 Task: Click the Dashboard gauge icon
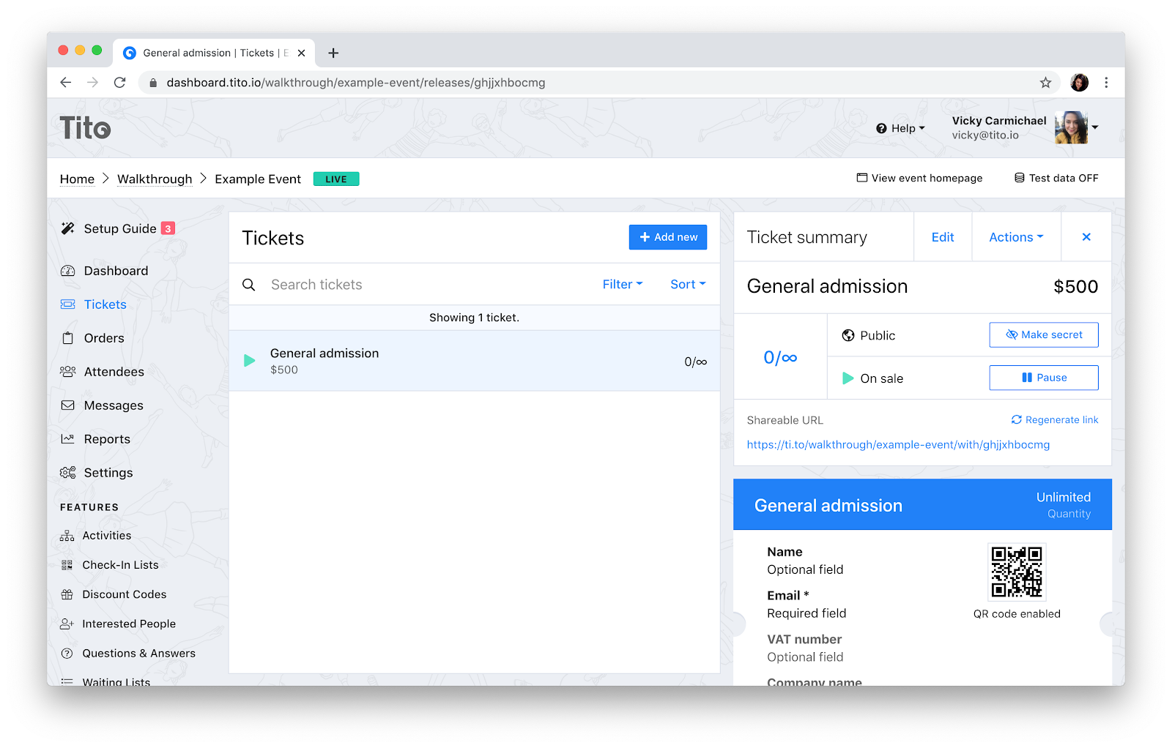[68, 271]
